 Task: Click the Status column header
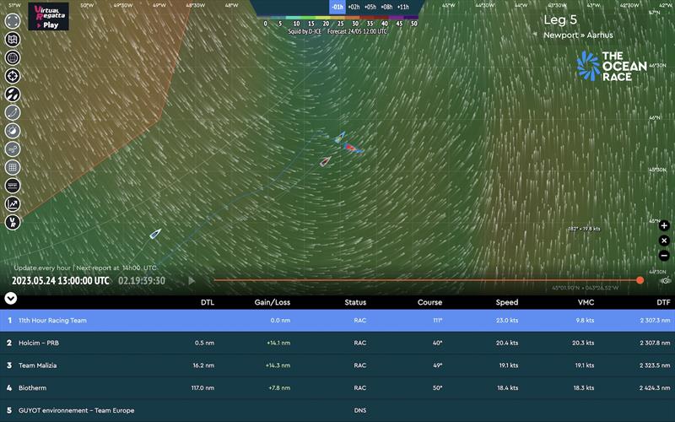pyautogui.click(x=355, y=302)
